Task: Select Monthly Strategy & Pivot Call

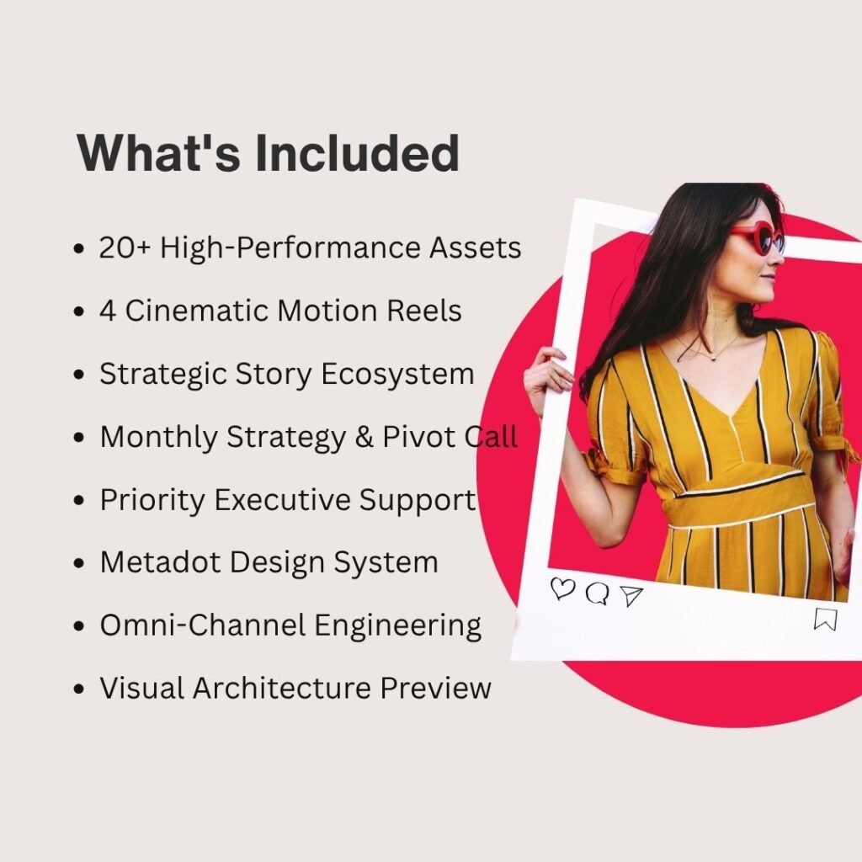Action: point(308,437)
